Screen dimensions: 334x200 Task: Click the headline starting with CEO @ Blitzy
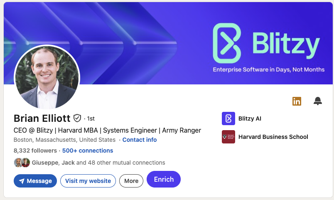[107, 130]
